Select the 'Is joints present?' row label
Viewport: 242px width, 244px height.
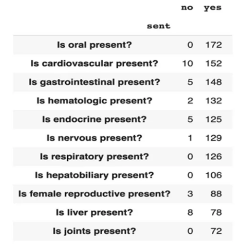(95, 231)
